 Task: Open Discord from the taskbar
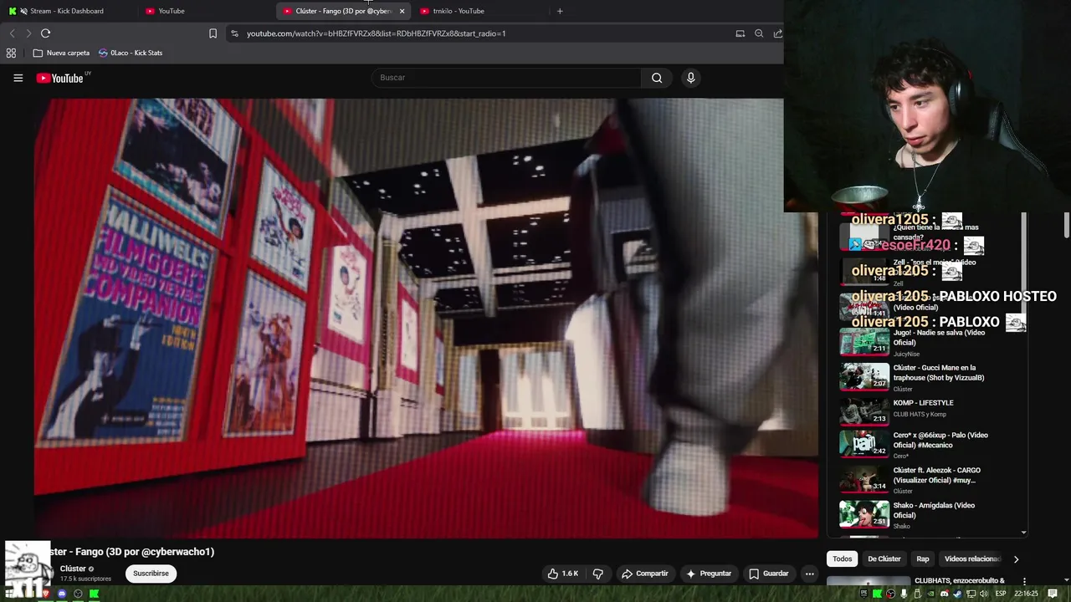[x=61, y=594]
